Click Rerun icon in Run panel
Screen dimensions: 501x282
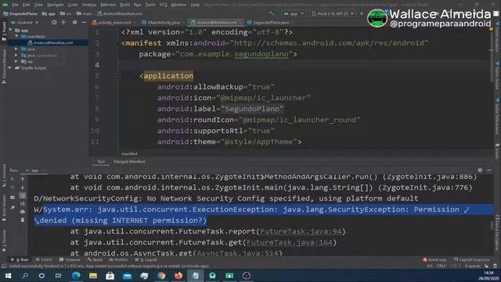(x=13, y=179)
